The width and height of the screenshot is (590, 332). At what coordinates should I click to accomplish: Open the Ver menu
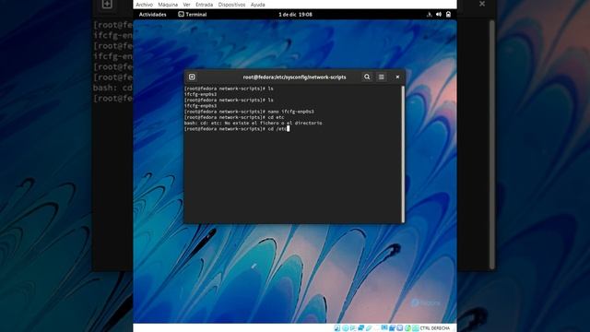pos(186,5)
